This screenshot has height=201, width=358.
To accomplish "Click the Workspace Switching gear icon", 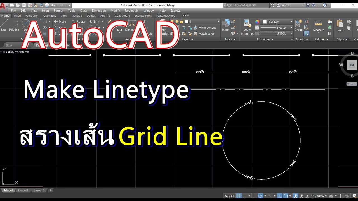I will click(x=331, y=196).
